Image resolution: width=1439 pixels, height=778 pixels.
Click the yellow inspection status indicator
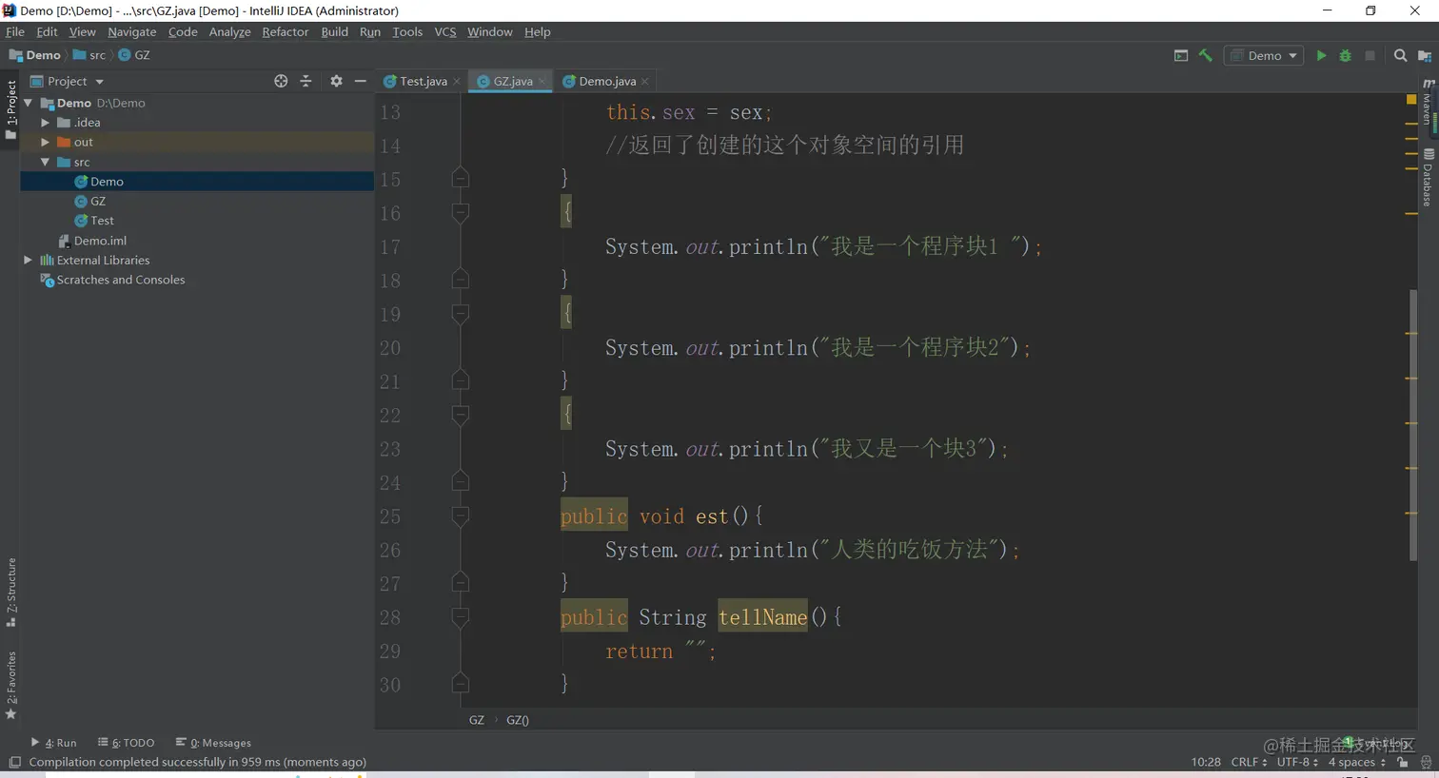pyautogui.click(x=1411, y=99)
